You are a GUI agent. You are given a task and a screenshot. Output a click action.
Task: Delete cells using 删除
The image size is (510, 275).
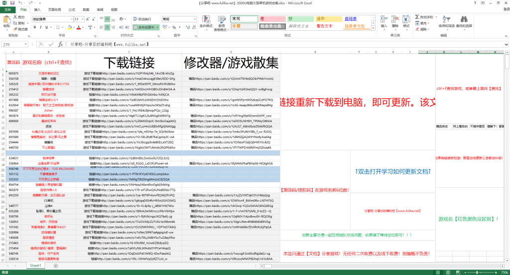[x=395, y=22]
